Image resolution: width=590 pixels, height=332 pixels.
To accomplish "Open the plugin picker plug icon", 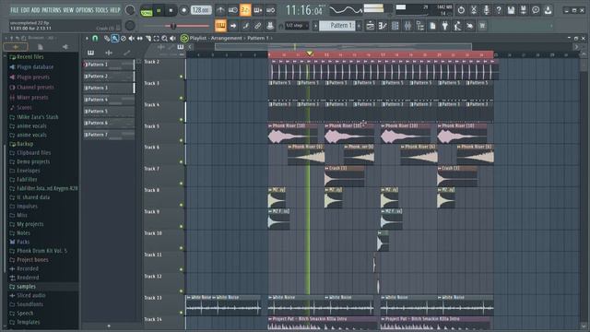I will pos(445,26).
